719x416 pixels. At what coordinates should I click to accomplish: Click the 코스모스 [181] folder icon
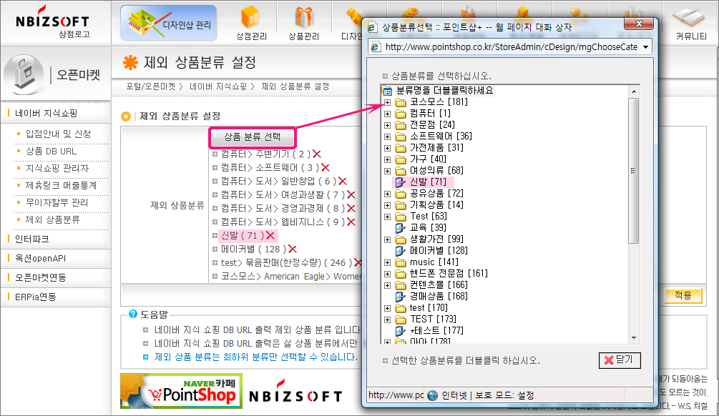(x=401, y=102)
